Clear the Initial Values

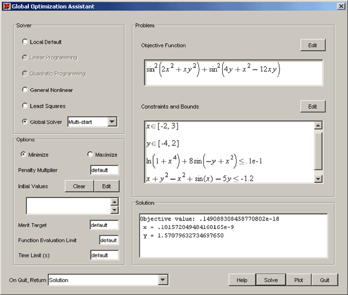(79, 186)
